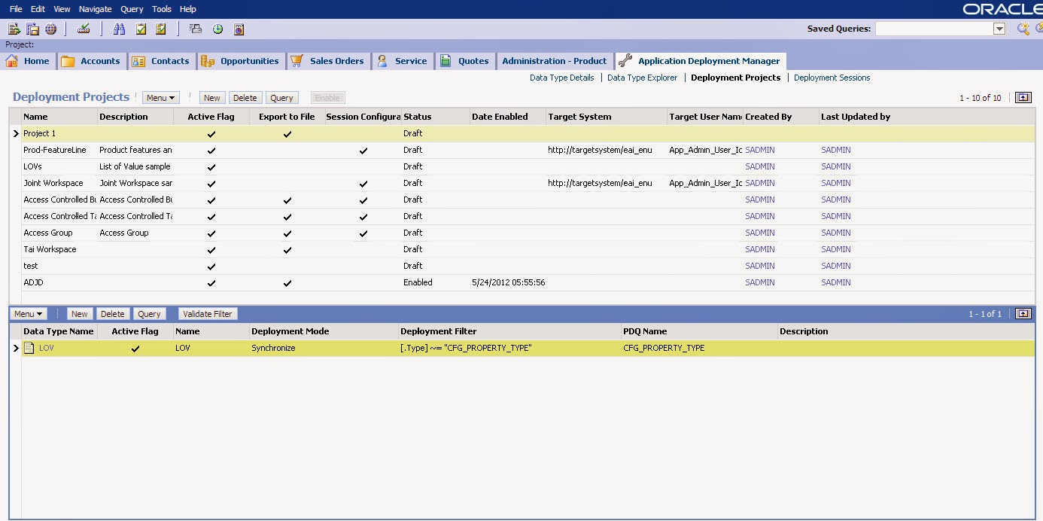1043x521 pixels.
Task: Toggle Active Flag for the test project
Action: tap(211, 266)
